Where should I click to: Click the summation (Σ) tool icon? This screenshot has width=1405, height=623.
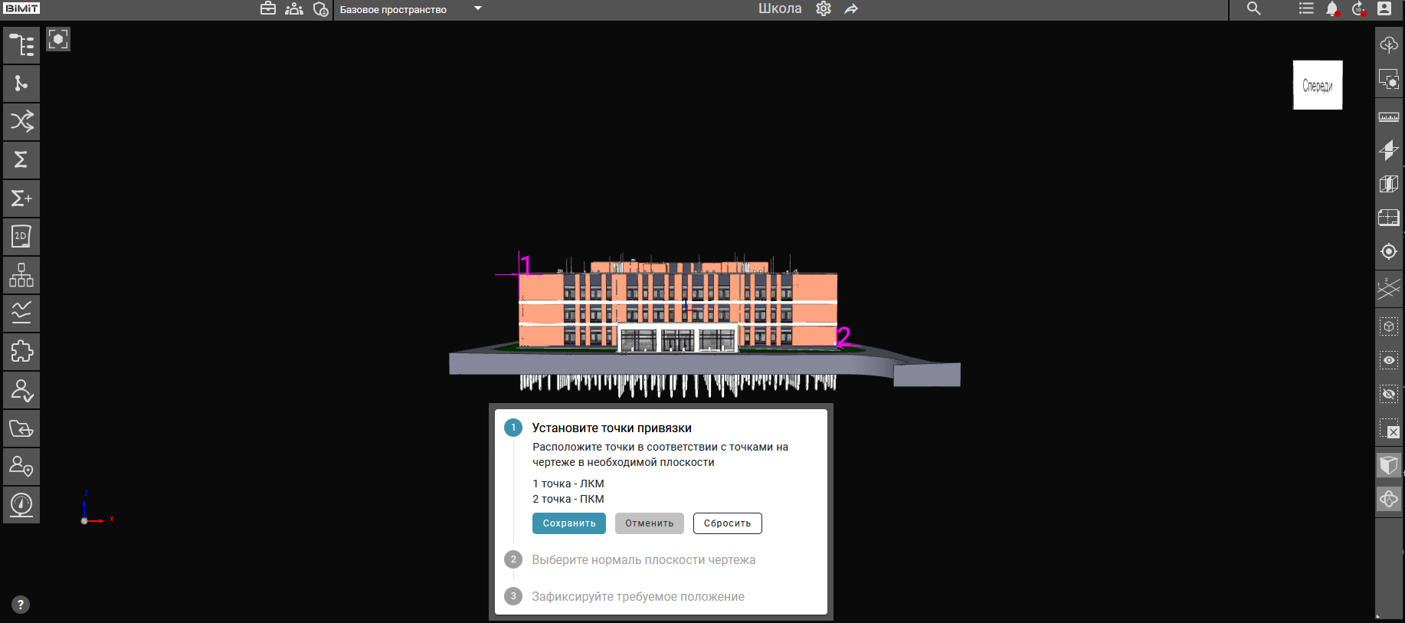pos(21,160)
